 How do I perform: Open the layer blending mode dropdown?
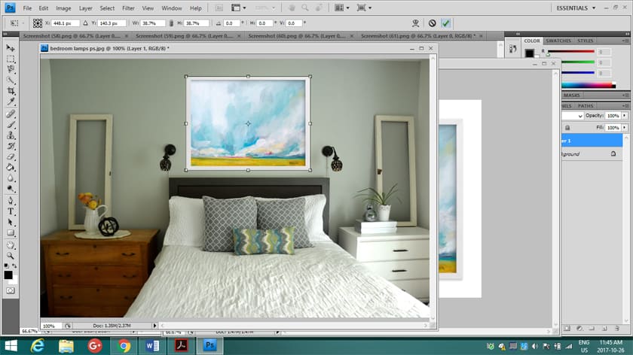[x=573, y=116]
